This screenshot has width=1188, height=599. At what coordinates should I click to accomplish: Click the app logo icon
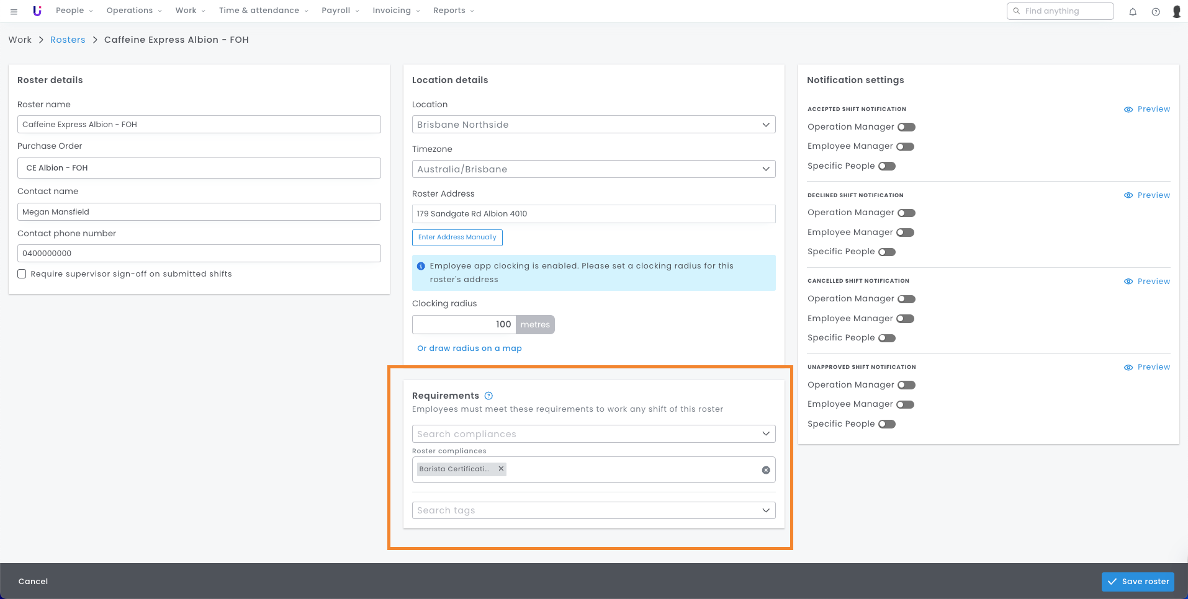37,11
